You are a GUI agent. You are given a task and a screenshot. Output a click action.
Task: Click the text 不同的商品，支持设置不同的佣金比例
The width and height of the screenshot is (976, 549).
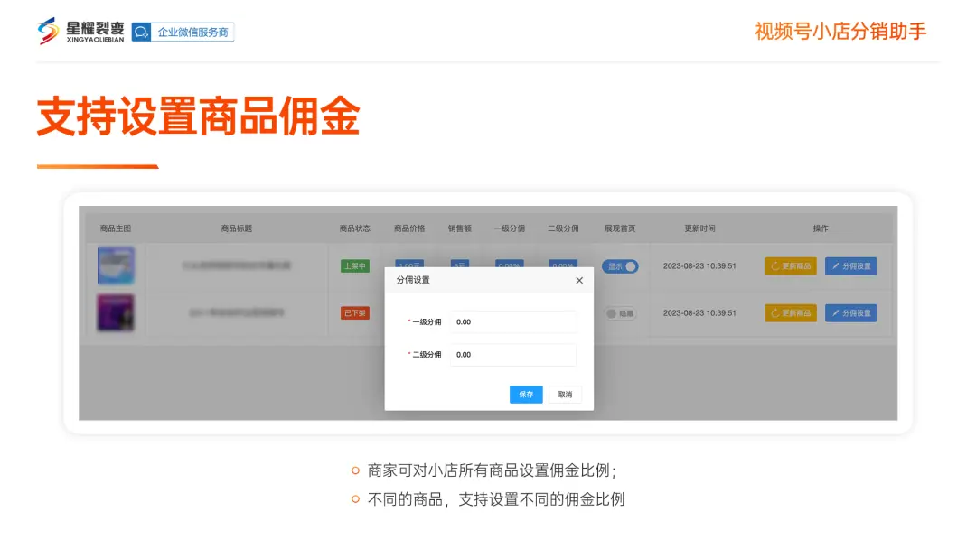click(496, 499)
